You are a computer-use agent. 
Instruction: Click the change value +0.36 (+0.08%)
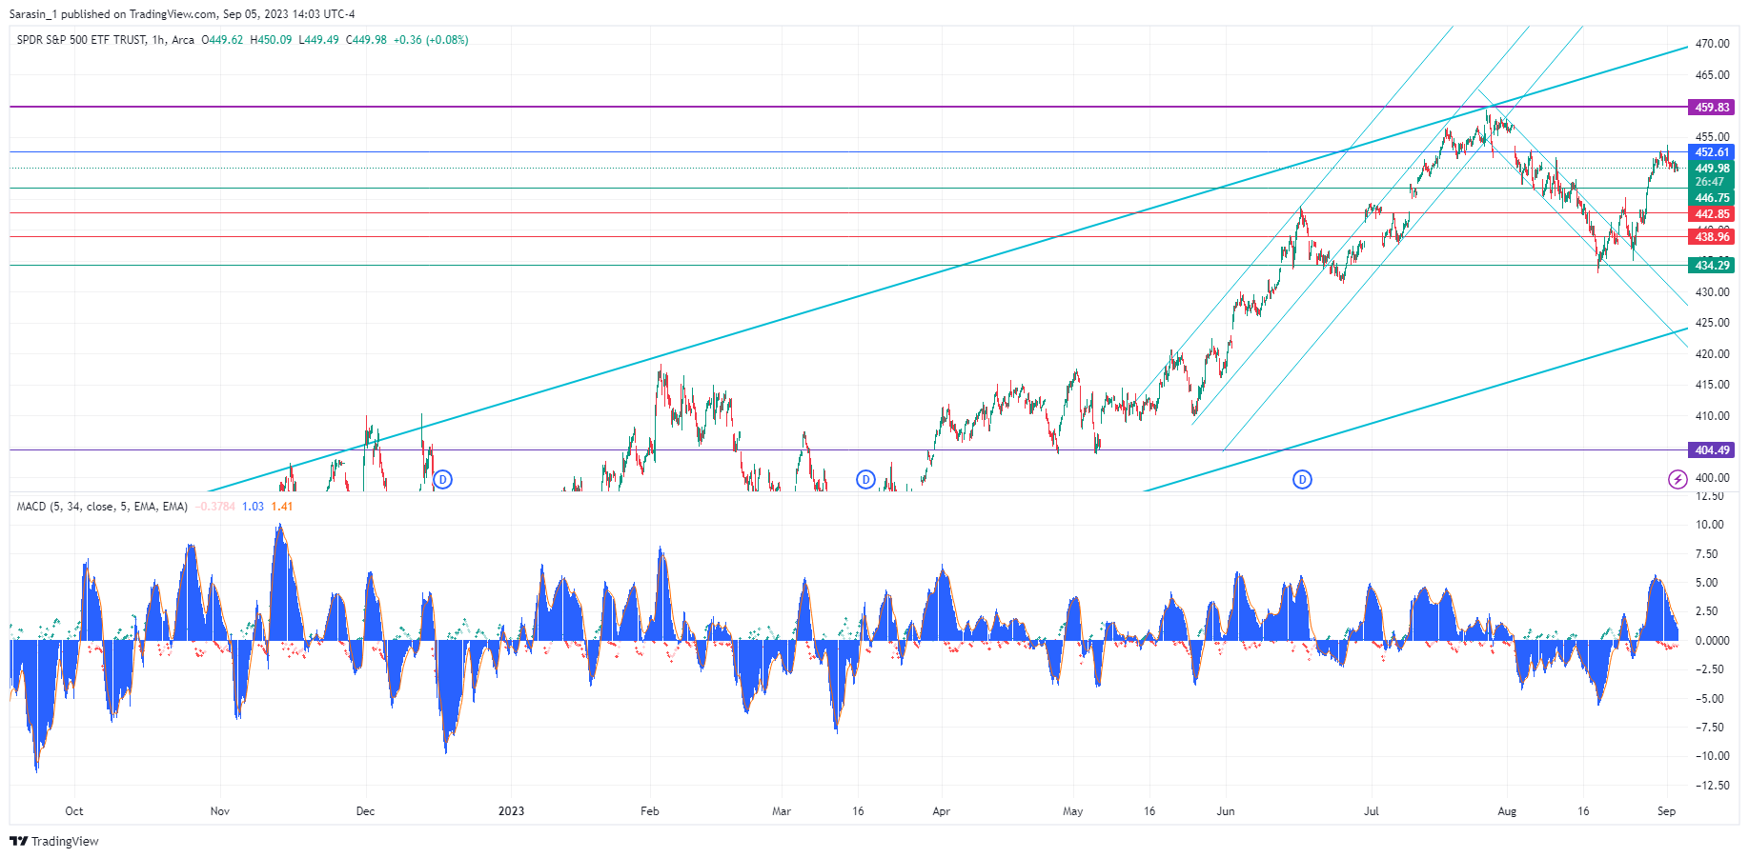[x=431, y=40]
